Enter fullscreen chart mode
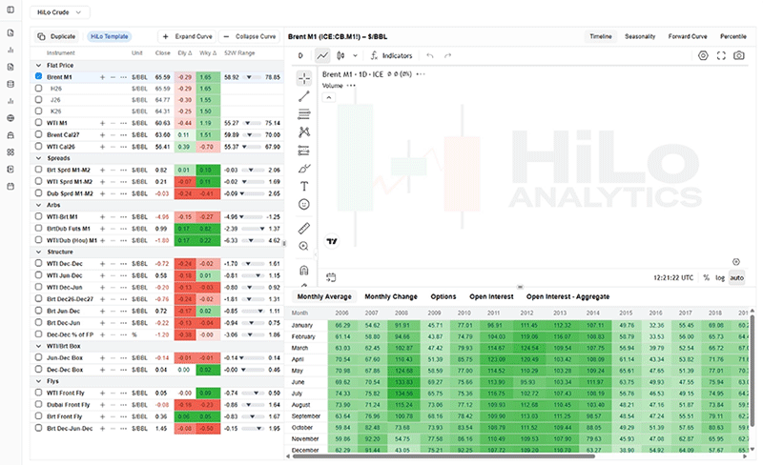Image resolution: width=763 pixels, height=465 pixels. pos(721,55)
